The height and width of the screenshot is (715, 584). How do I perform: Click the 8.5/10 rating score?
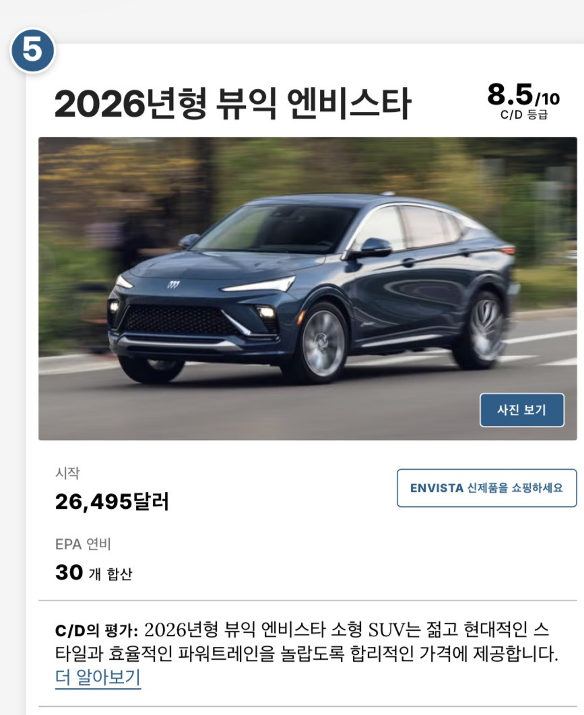tap(523, 95)
